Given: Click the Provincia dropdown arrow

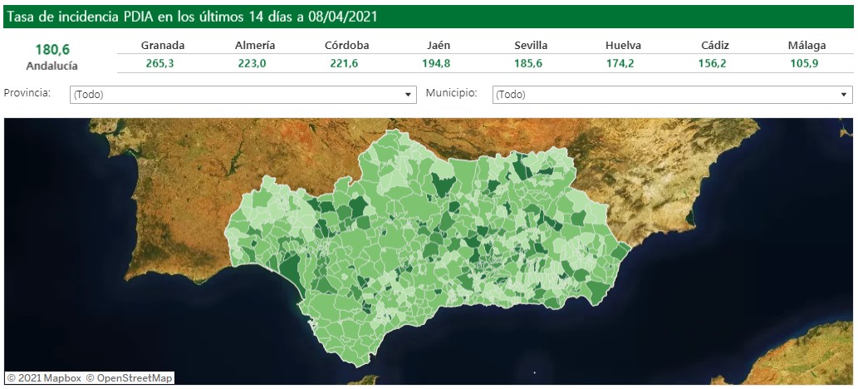Looking at the screenshot, I should pyautogui.click(x=408, y=95).
